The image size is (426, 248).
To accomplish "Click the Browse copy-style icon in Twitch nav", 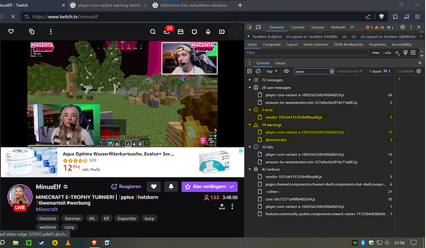I will (x=31, y=31).
